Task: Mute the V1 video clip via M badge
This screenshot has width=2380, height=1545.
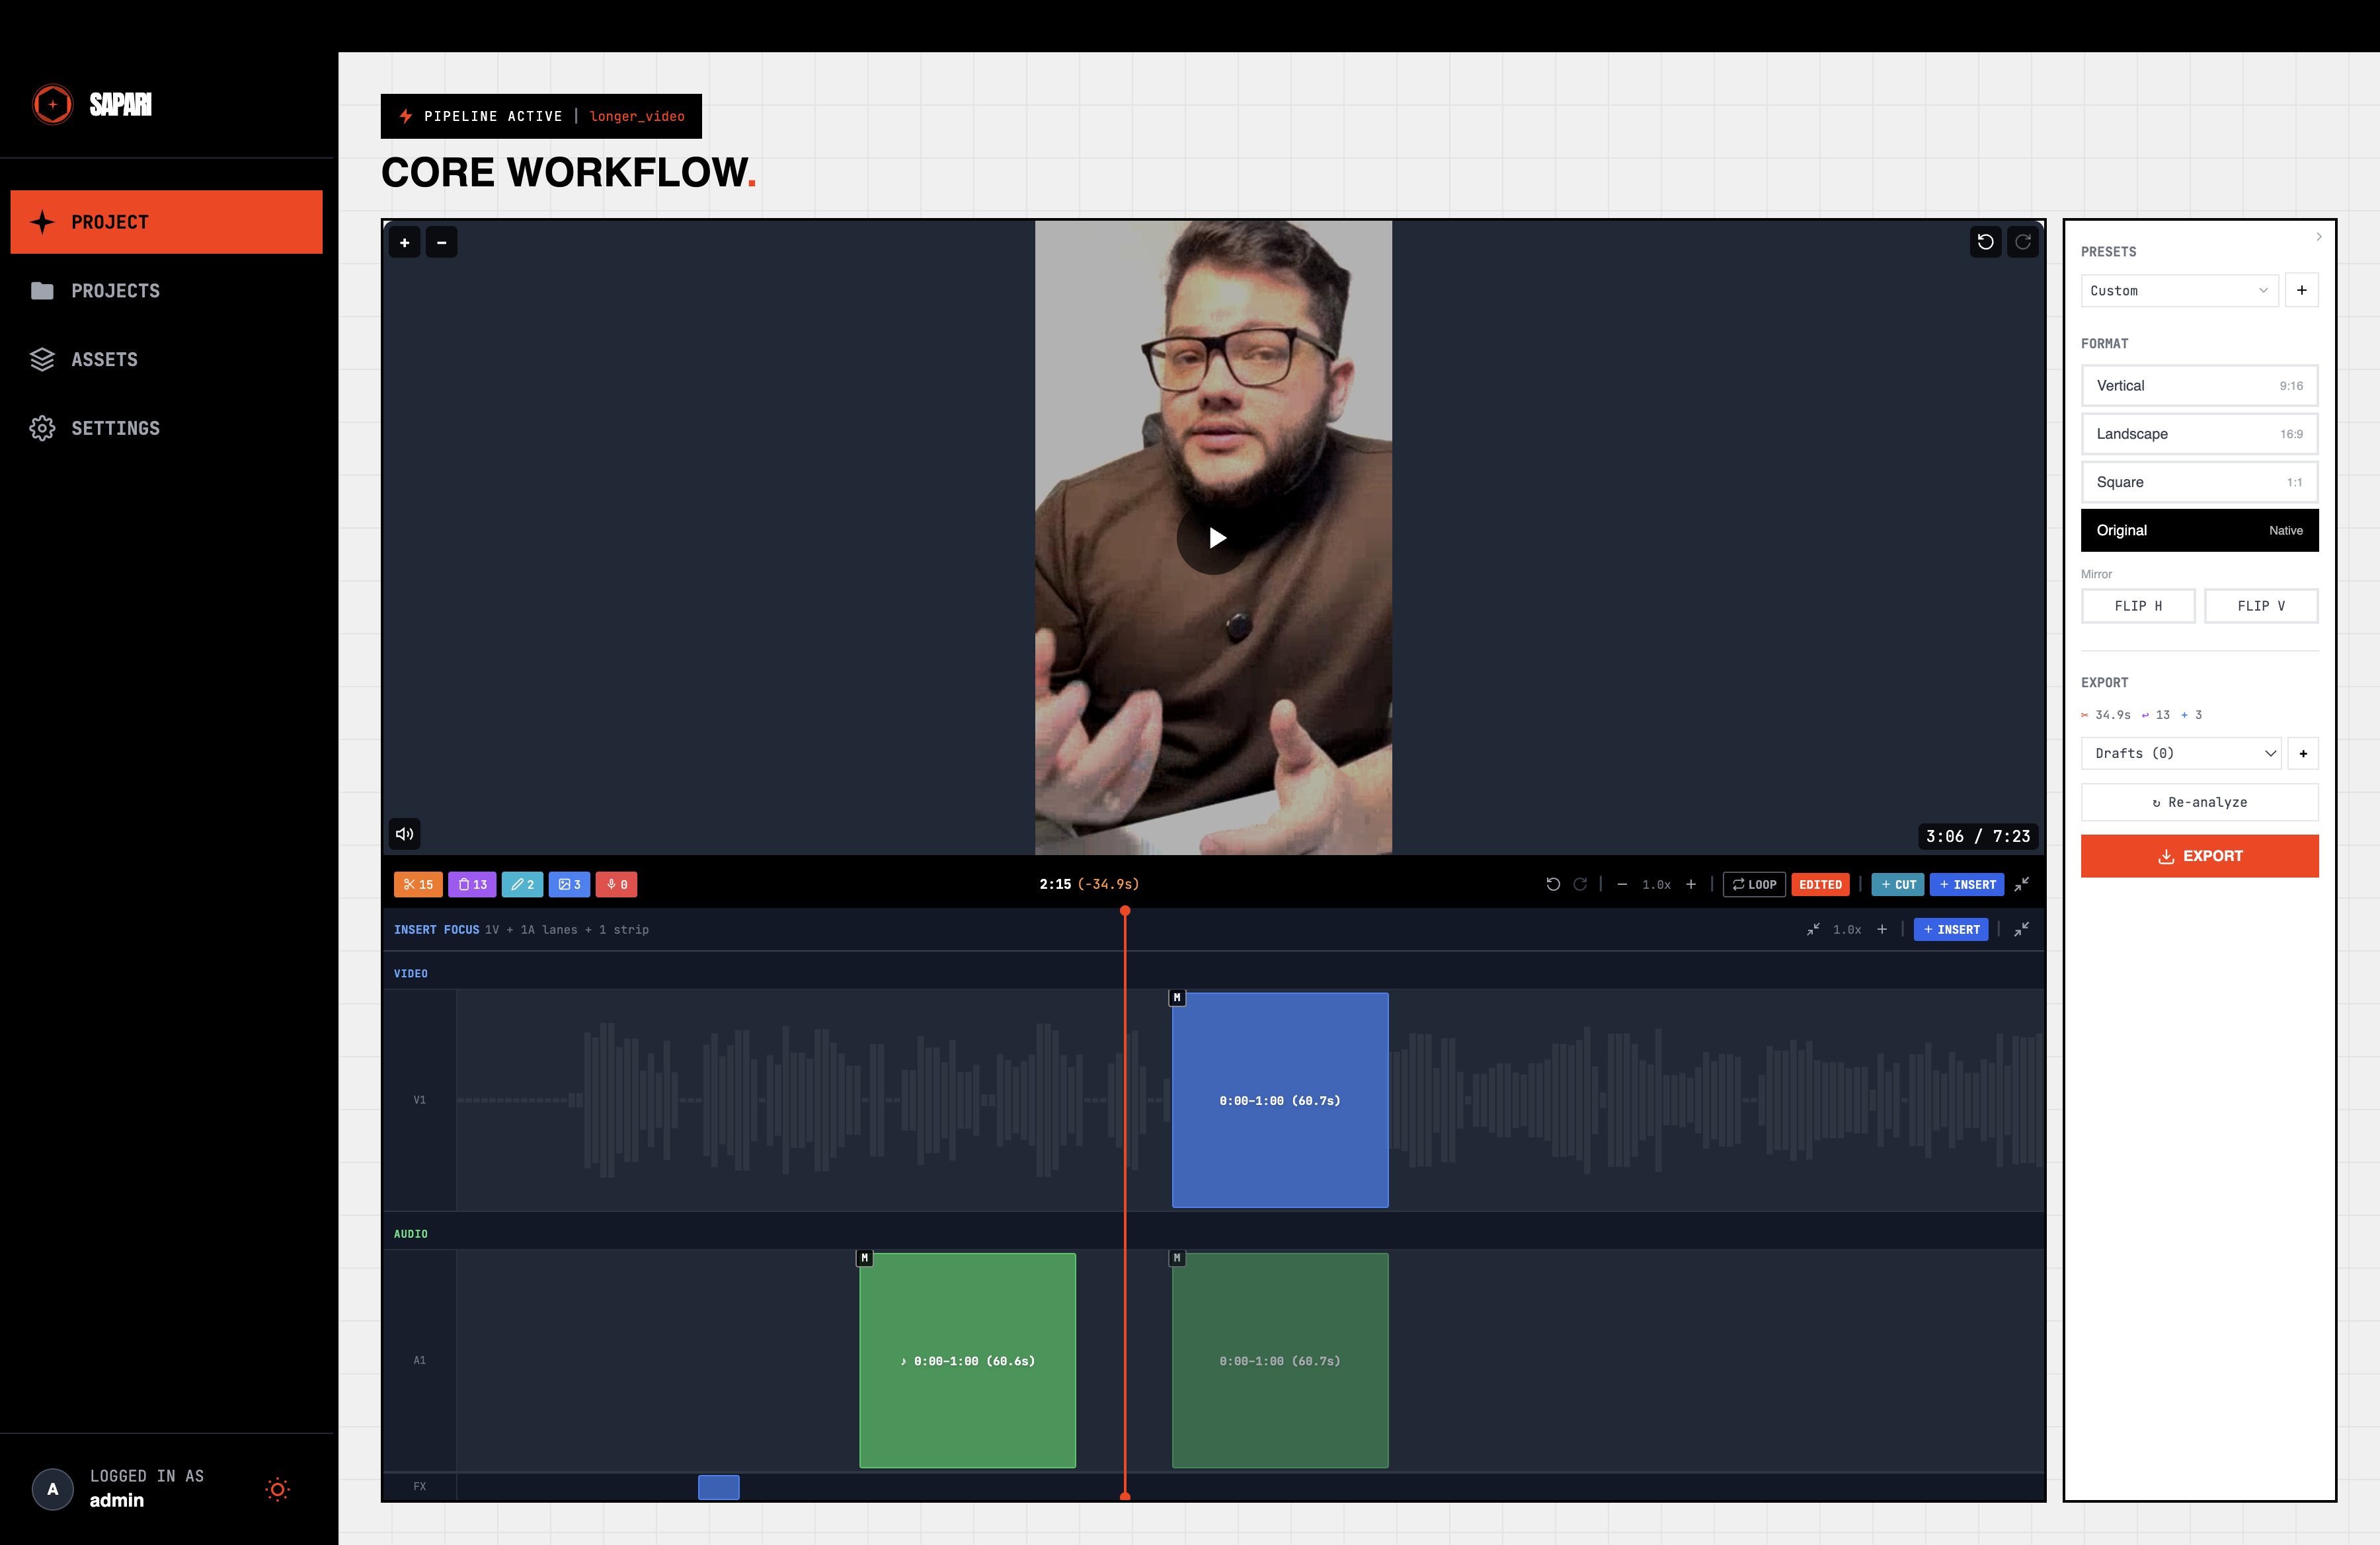Action: pyautogui.click(x=1177, y=997)
